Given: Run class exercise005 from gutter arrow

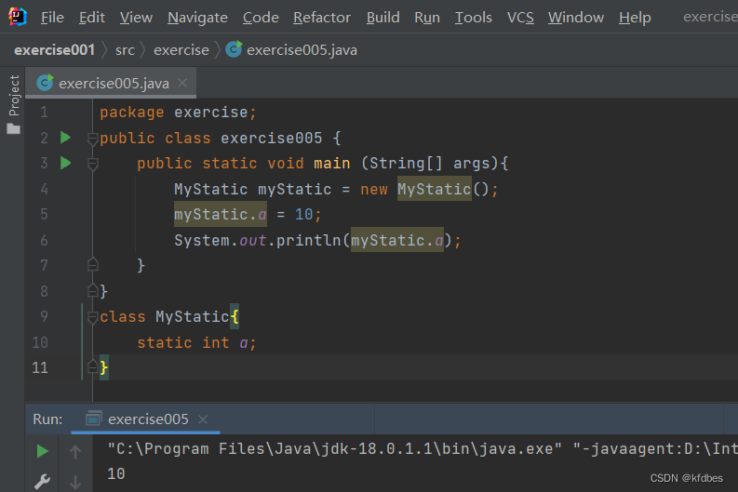Looking at the screenshot, I should pos(65,138).
